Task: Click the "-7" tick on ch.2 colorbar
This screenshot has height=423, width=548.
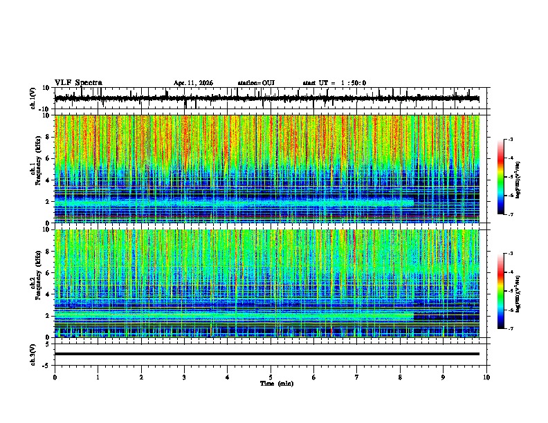Action: 510,329
